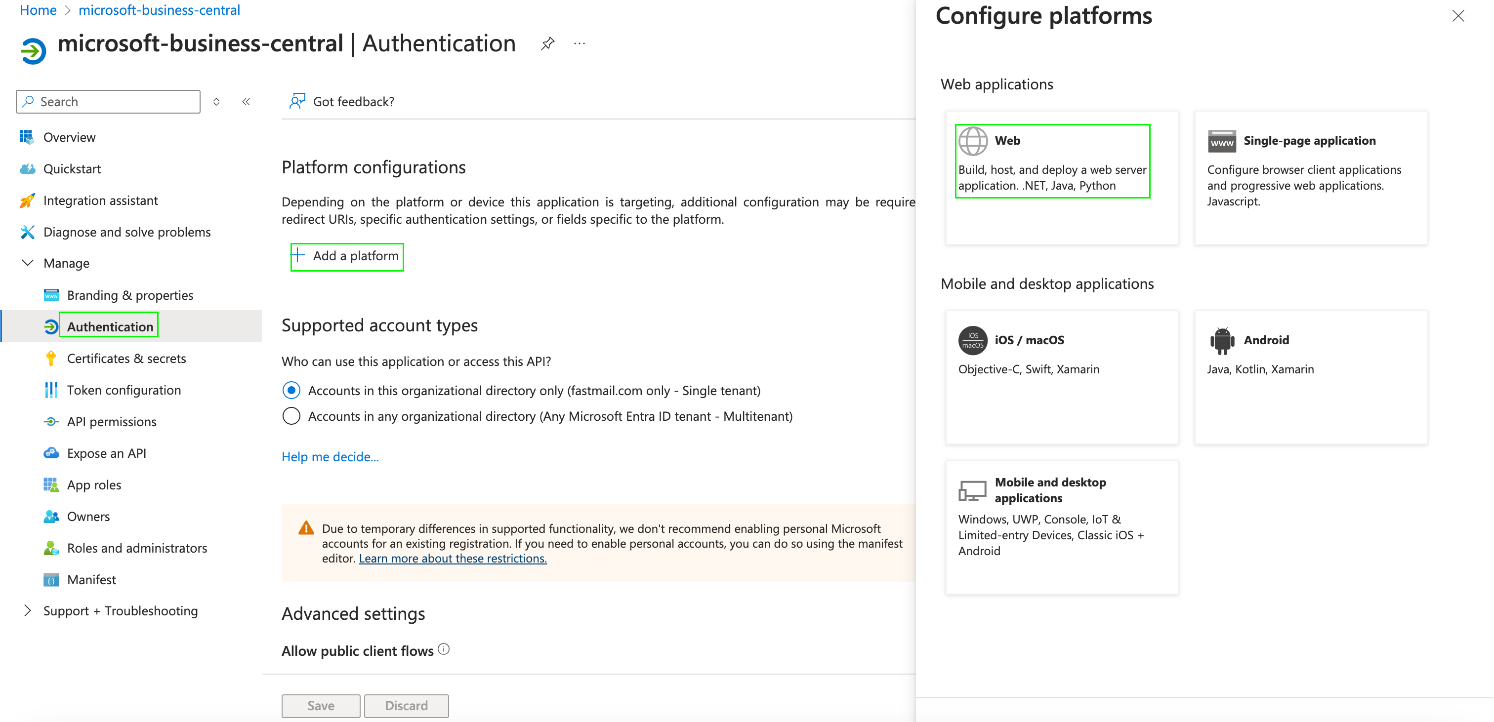This screenshot has height=722, width=1494.
Task: Click the Authentication arrow icon in sidebar
Action: pos(51,326)
